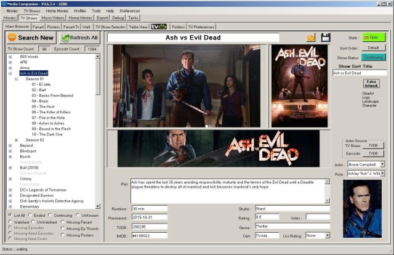Image resolution: width=394 pixels, height=255 pixels.
Task: Expand the Season 02 tree node
Action: (17, 140)
